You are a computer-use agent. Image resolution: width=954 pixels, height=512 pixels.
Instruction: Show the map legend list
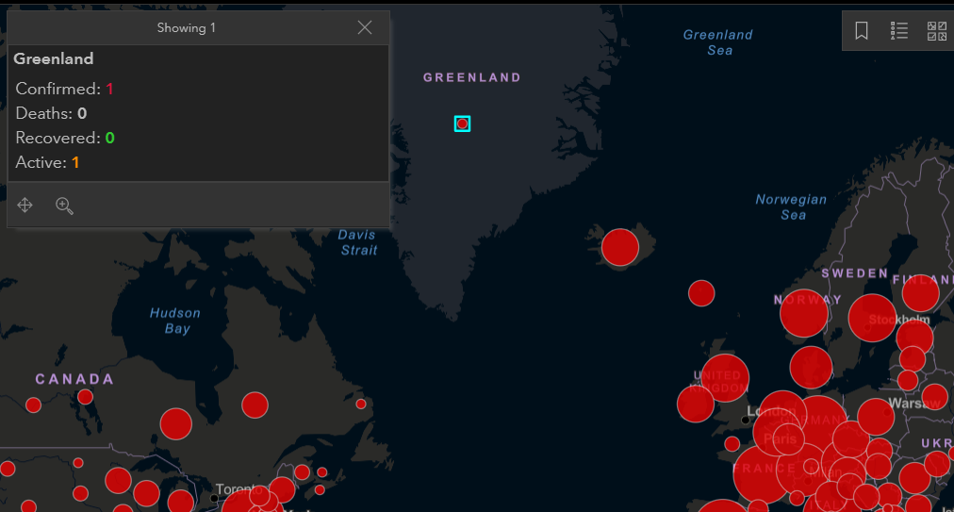(899, 31)
